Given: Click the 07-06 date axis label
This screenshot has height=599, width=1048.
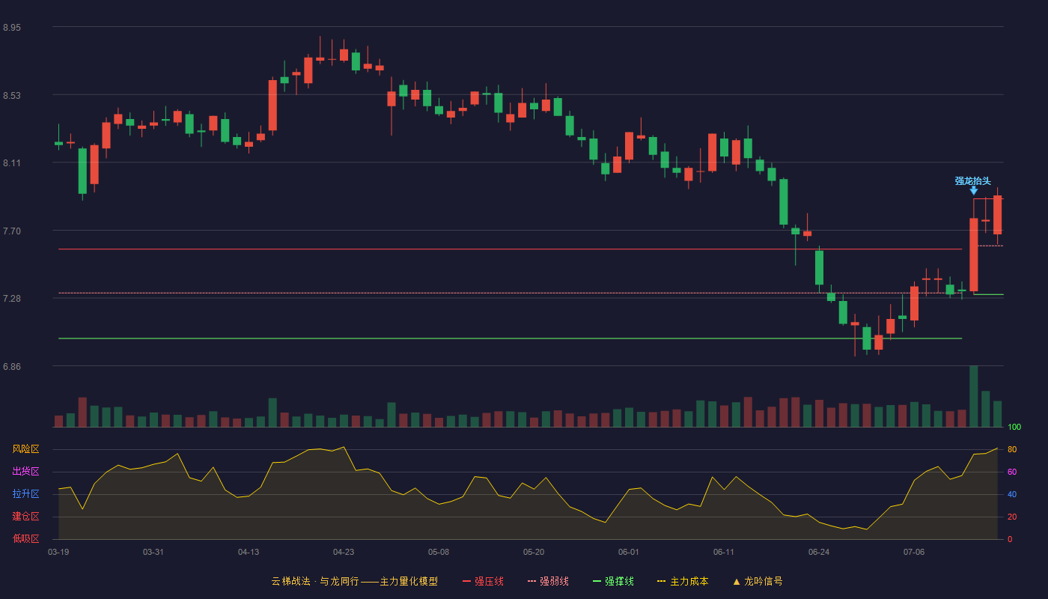Looking at the screenshot, I should 914,552.
